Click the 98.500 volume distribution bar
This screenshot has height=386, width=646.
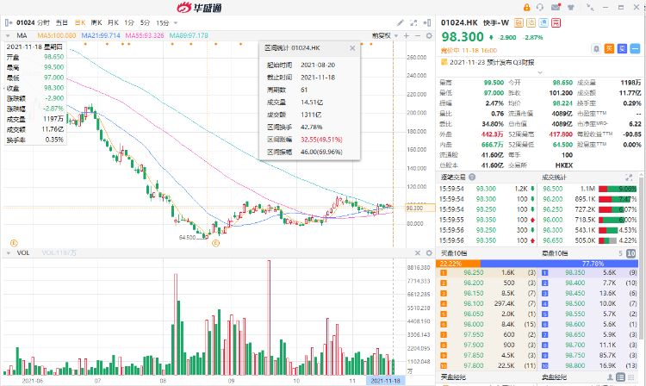coord(618,189)
